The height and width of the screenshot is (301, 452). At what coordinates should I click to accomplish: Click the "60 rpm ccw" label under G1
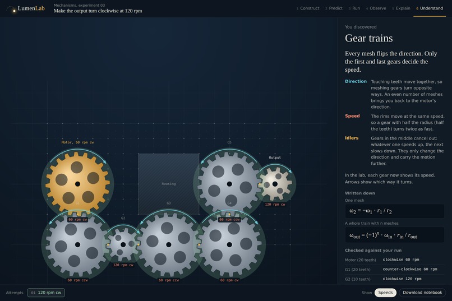(x=77, y=280)
